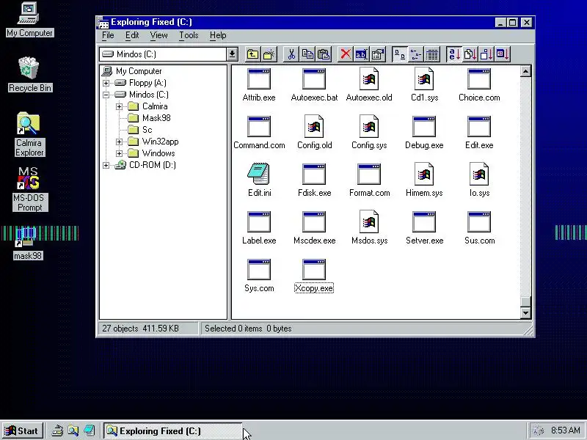Expand the Win32app folder node
This screenshot has width=587, height=440.
coord(119,142)
